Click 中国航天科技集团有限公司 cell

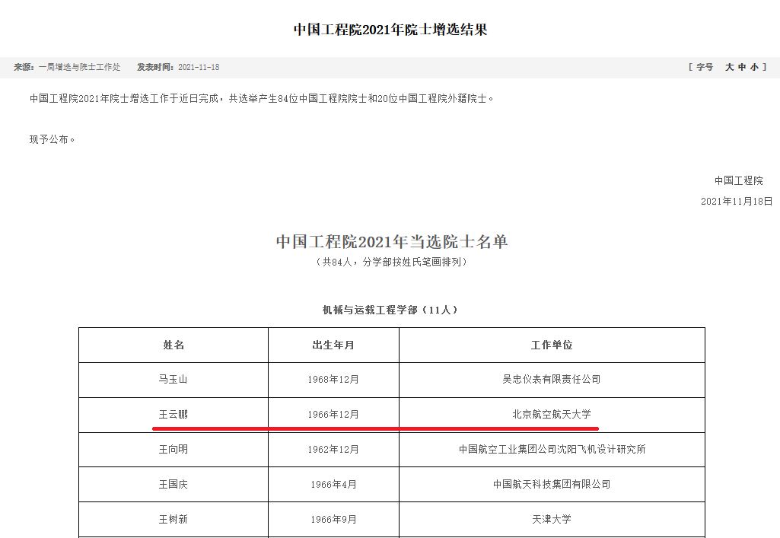coord(552,484)
